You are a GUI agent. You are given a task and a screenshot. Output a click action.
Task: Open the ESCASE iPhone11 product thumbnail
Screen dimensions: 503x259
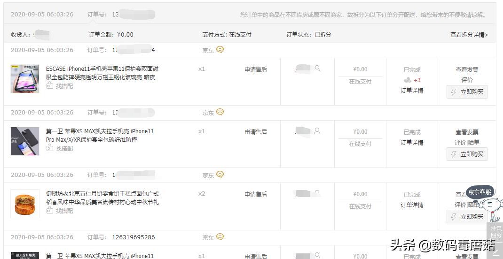[25, 79]
